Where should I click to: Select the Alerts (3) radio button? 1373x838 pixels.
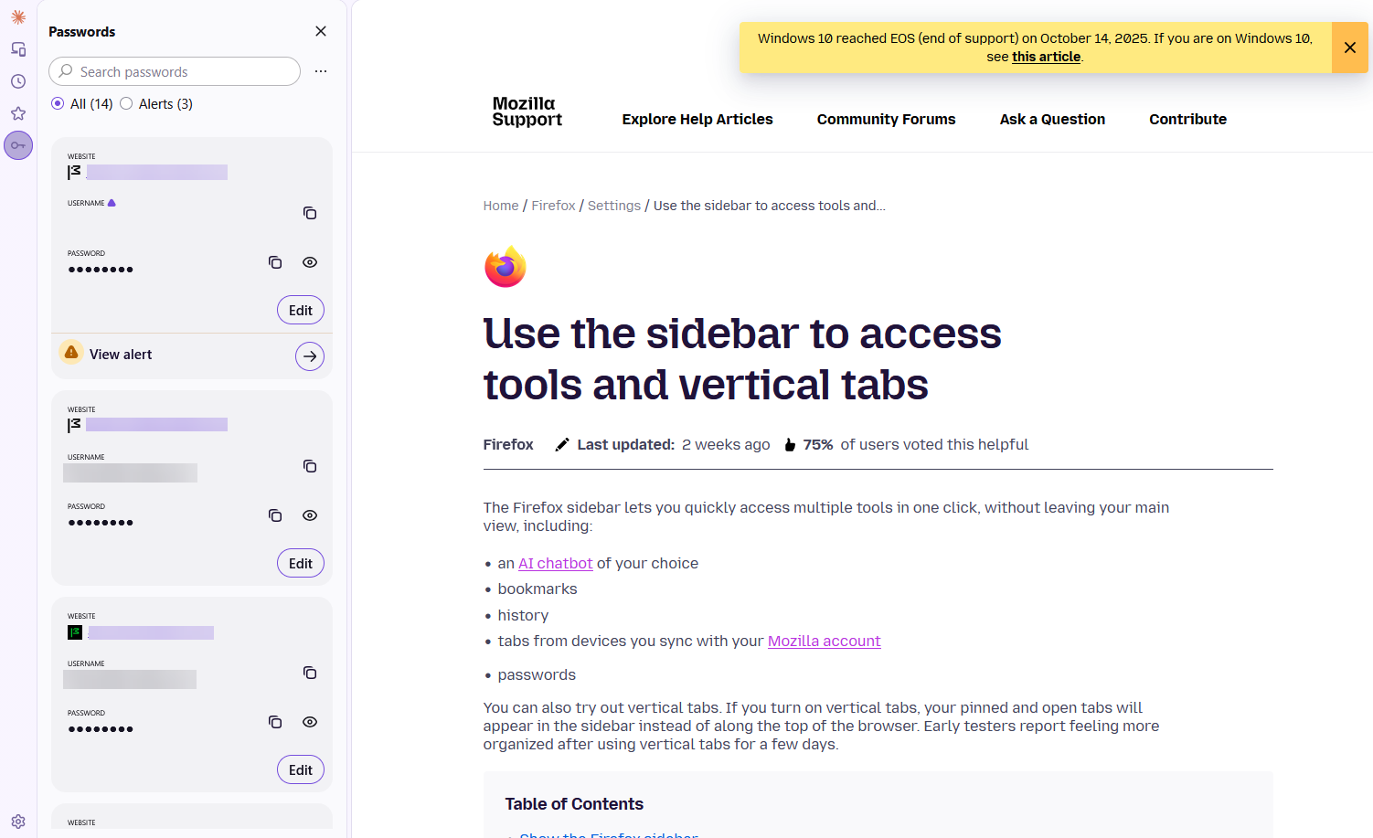click(126, 103)
